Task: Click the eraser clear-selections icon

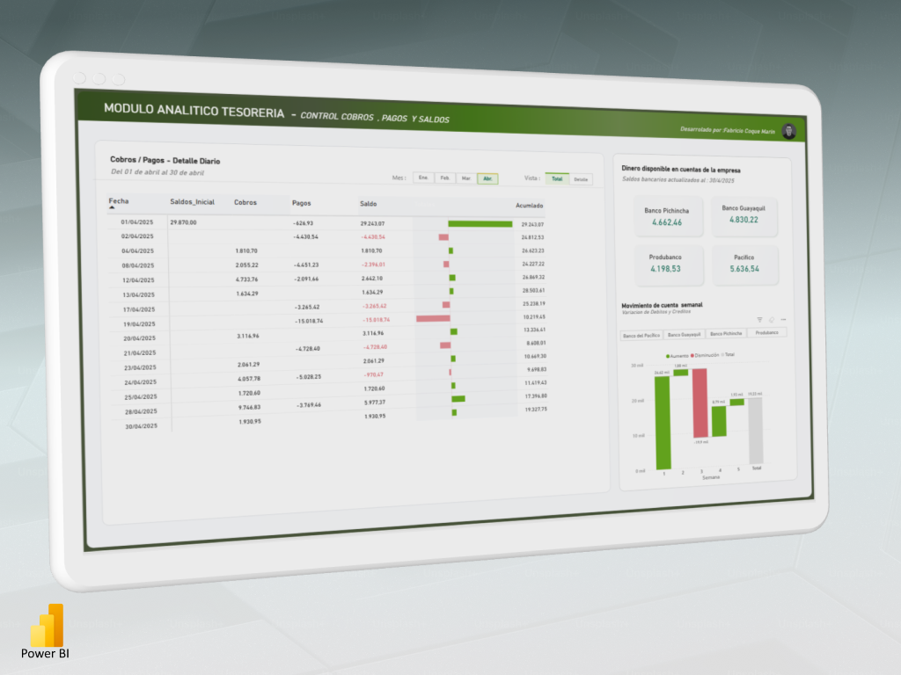Action: click(772, 319)
